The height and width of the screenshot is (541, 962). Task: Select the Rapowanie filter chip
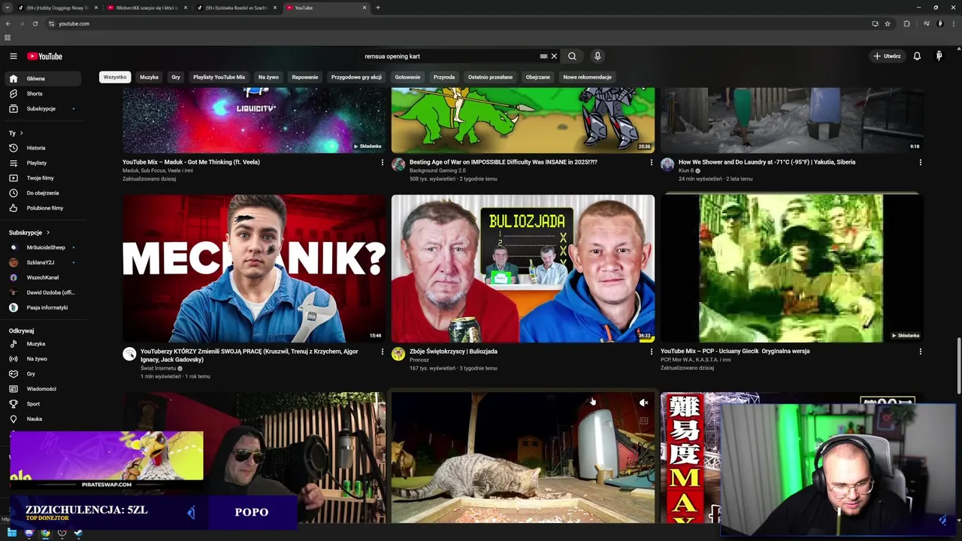(x=305, y=77)
